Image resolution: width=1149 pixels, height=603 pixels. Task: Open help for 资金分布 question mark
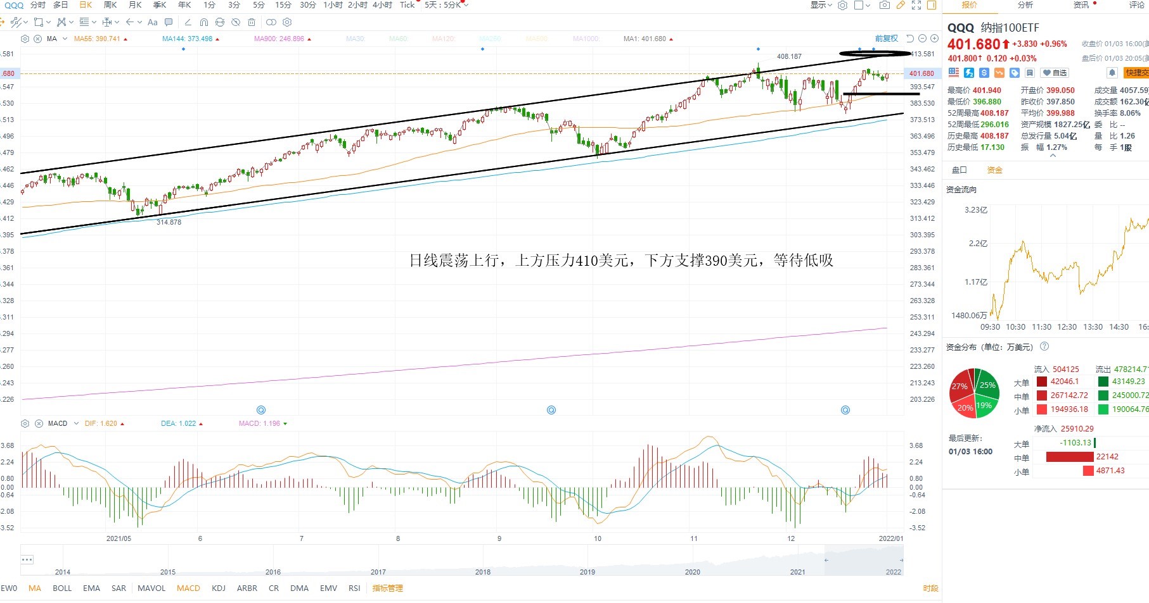click(1044, 346)
